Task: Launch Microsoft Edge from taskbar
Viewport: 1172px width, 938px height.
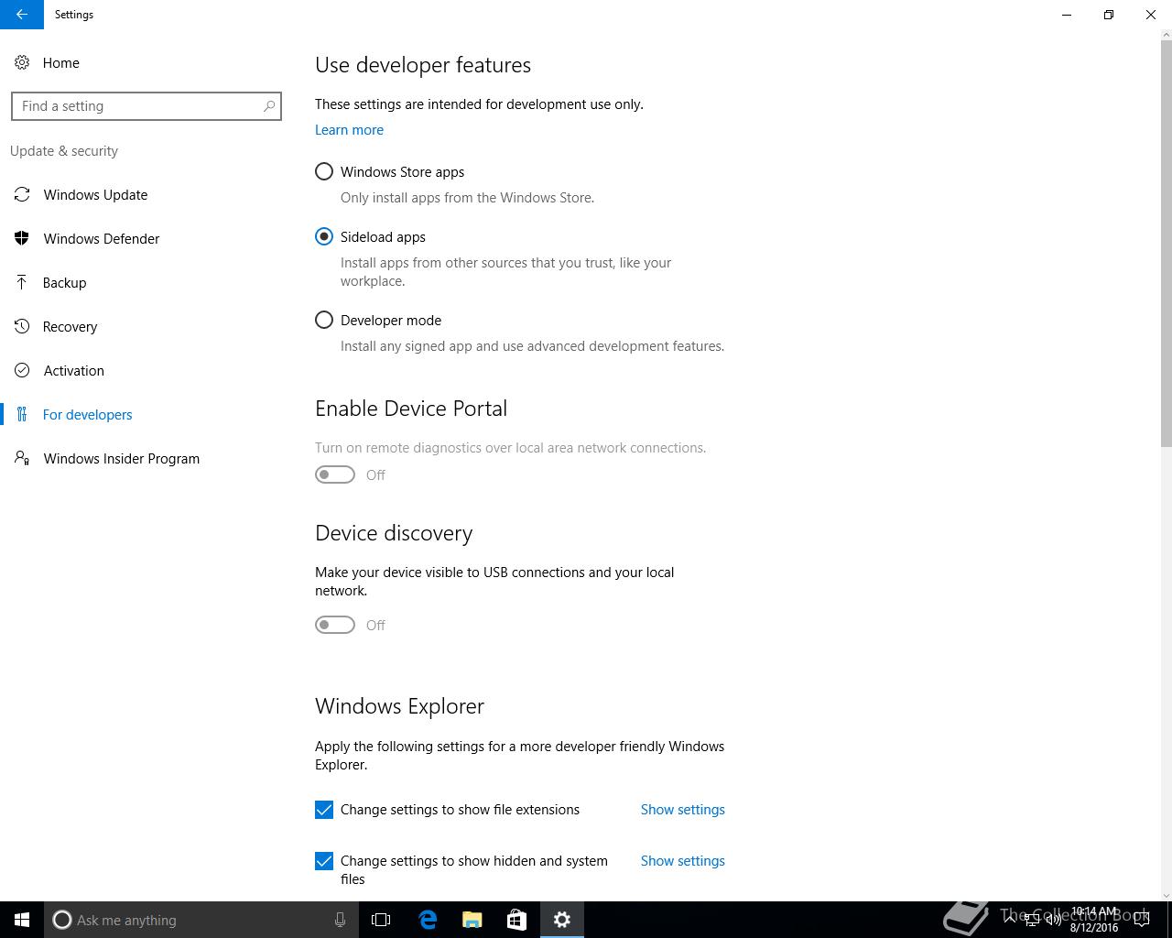Action: pos(428,920)
